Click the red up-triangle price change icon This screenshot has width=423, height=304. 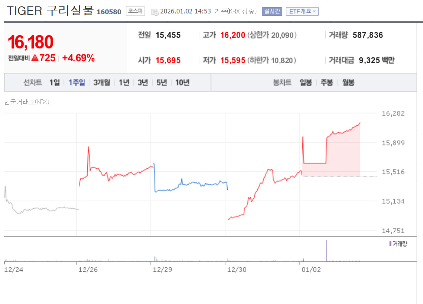[x=35, y=58]
